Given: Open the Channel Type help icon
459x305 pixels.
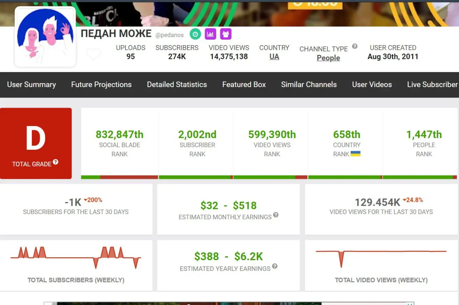Looking at the screenshot, I should tap(355, 46).
